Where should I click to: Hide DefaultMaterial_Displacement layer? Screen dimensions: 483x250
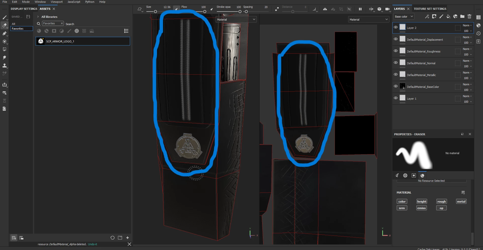396,39
